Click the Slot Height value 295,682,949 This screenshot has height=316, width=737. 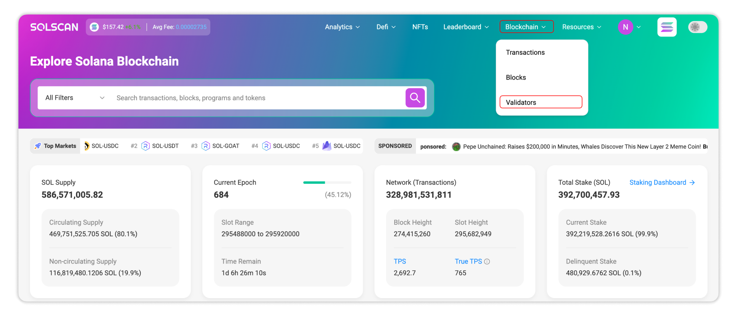click(473, 234)
